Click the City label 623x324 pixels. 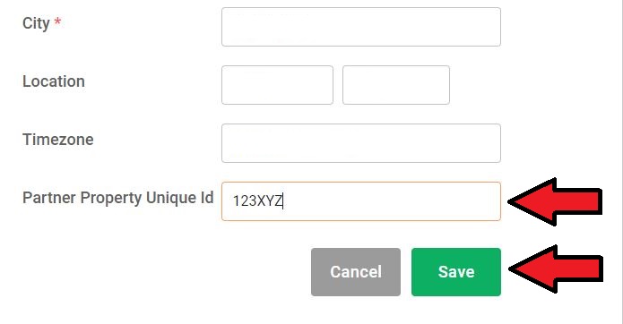36,23
